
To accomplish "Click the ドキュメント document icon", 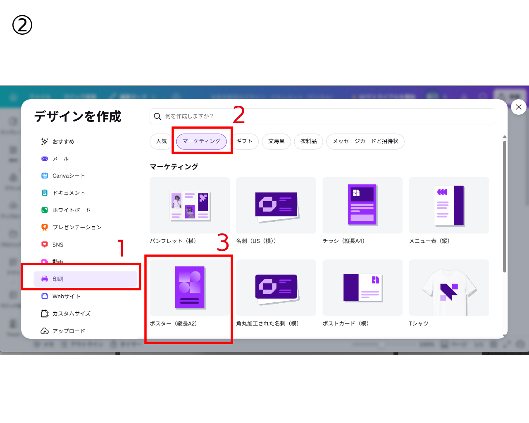I will tap(45, 193).
